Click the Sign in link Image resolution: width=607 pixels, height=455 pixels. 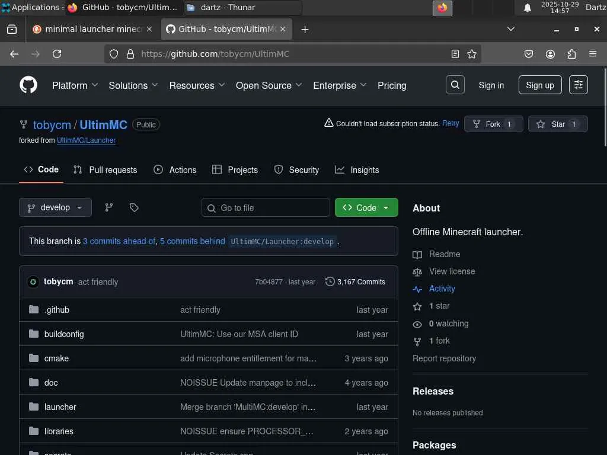(x=491, y=85)
